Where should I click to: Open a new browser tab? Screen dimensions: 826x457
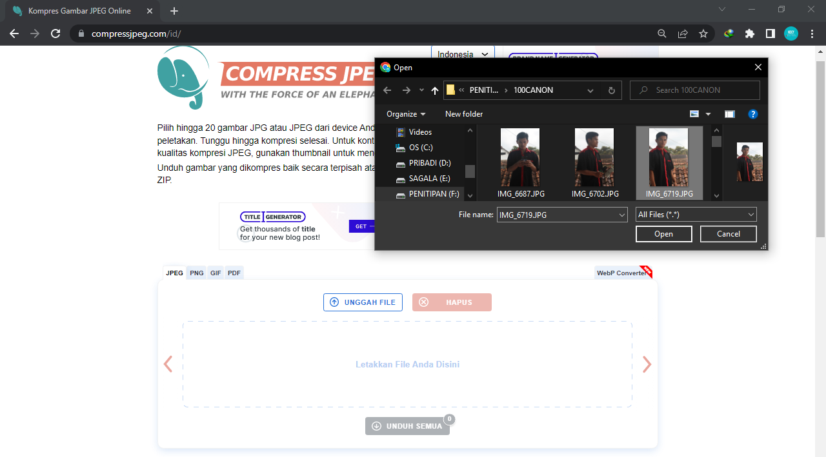[174, 11]
